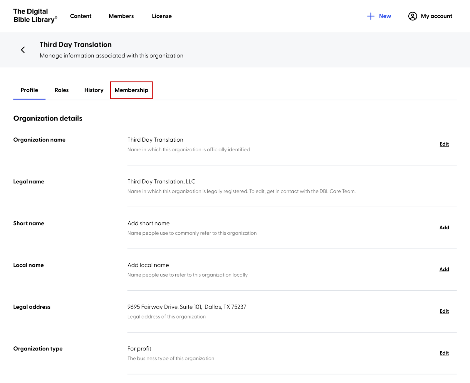The image size is (470, 383).
Task: Click the 'Short name' row label
Action: [29, 223]
